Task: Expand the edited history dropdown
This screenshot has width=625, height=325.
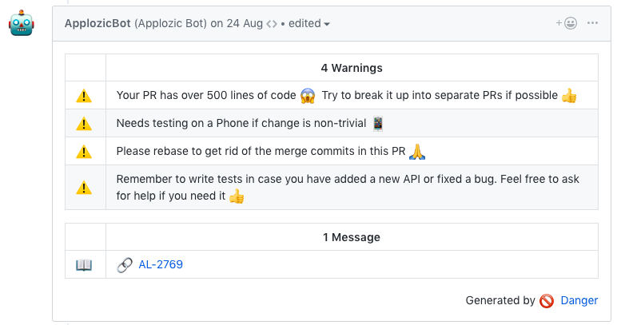Action: click(309, 23)
